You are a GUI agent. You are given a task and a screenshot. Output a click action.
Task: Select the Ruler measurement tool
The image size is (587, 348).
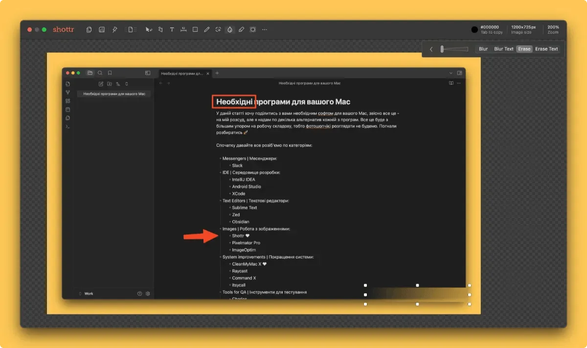pyautogui.click(x=183, y=30)
